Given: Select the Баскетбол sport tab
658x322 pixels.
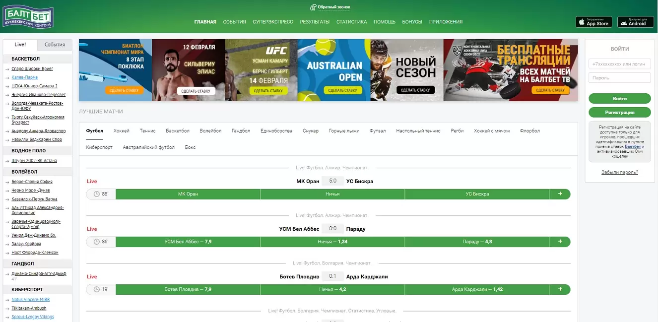Looking at the screenshot, I should pos(178,131).
